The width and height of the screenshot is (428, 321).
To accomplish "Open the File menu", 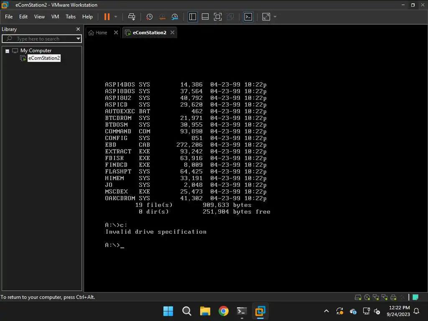I will 9,17.
